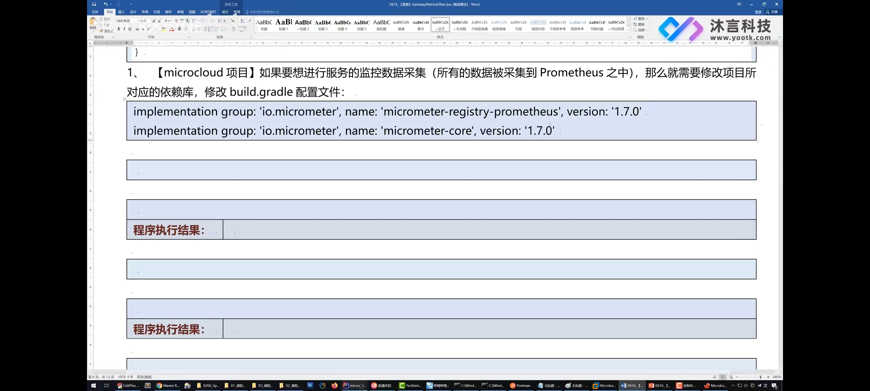
Task: Open the ACROBAT ribbon tab
Action: tap(208, 12)
